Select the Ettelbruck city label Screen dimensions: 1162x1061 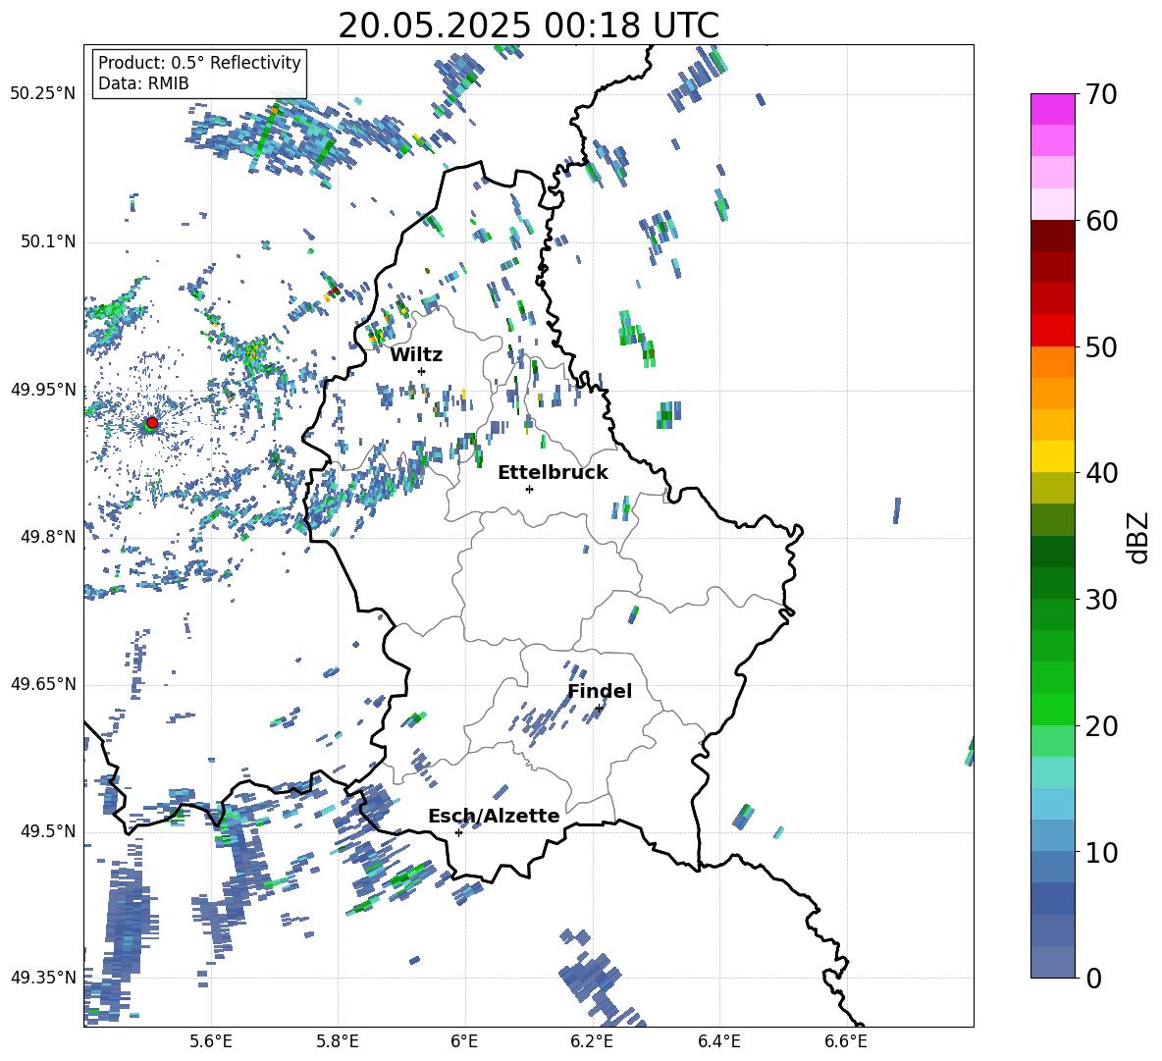pos(553,473)
